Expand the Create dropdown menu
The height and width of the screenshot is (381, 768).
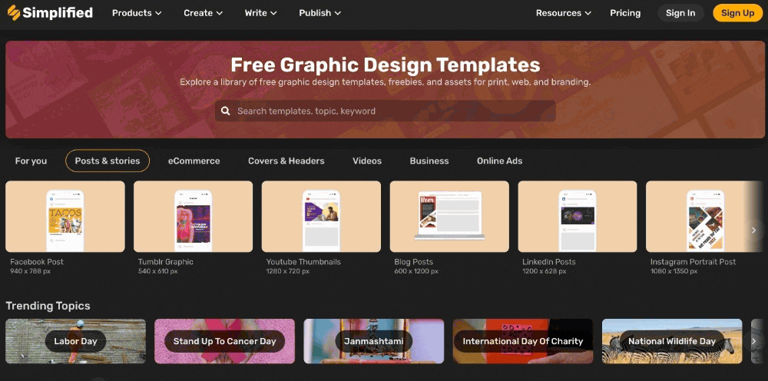pos(204,13)
